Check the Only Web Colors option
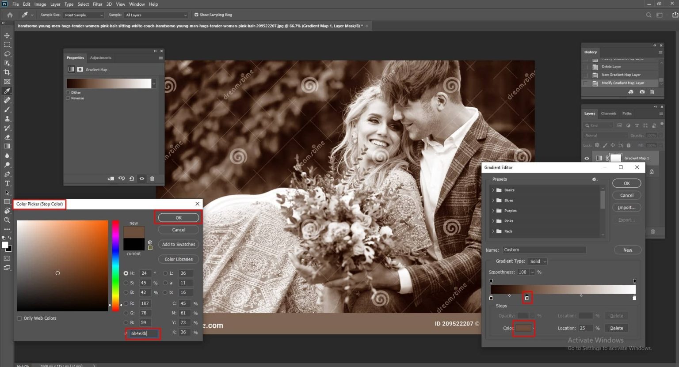The height and width of the screenshot is (367, 679). click(19, 318)
